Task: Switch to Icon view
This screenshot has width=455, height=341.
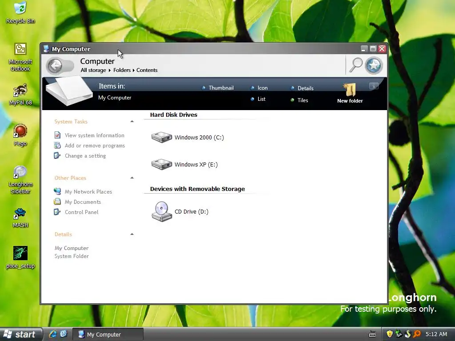Action: click(259, 88)
